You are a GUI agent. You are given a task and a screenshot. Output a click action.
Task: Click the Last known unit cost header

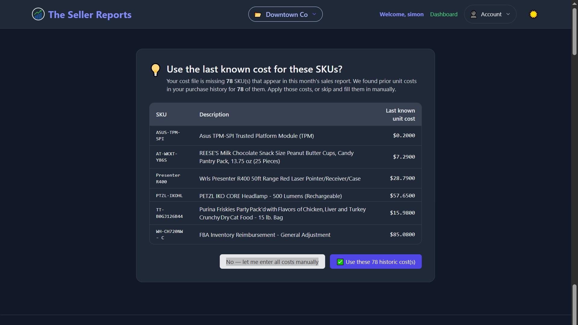click(400, 114)
